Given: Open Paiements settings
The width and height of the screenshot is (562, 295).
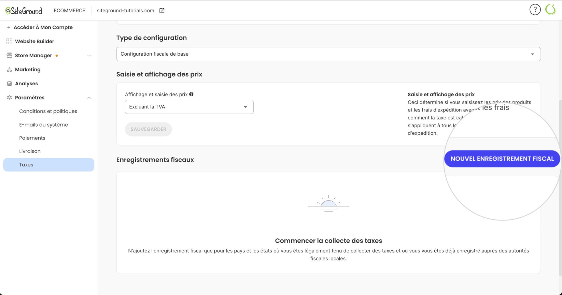Looking at the screenshot, I should tap(32, 138).
